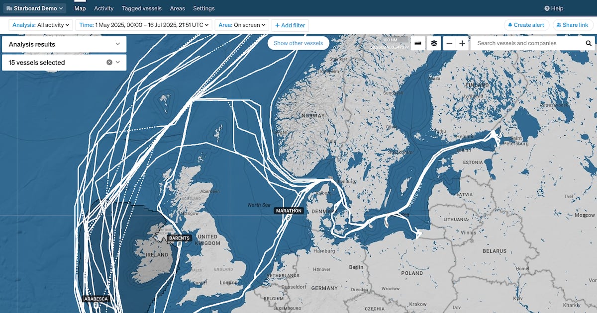This screenshot has width=597, height=313.
Task: Open the map layers panel
Action: pos(434,43)
